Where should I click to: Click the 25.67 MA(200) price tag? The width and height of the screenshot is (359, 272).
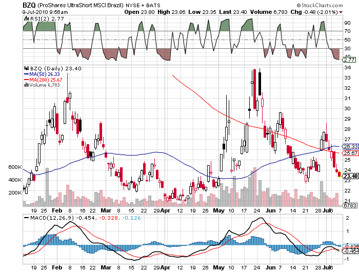pos(350,153)
